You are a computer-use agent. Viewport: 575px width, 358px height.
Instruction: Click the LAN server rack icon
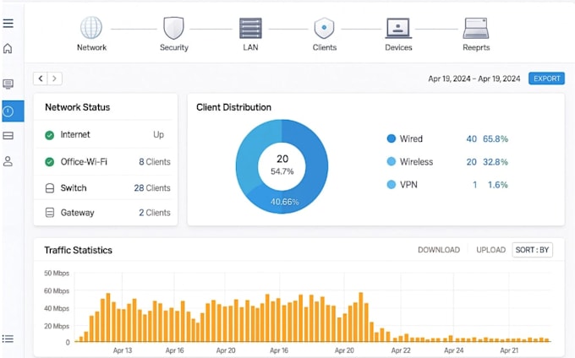(250, 28)
